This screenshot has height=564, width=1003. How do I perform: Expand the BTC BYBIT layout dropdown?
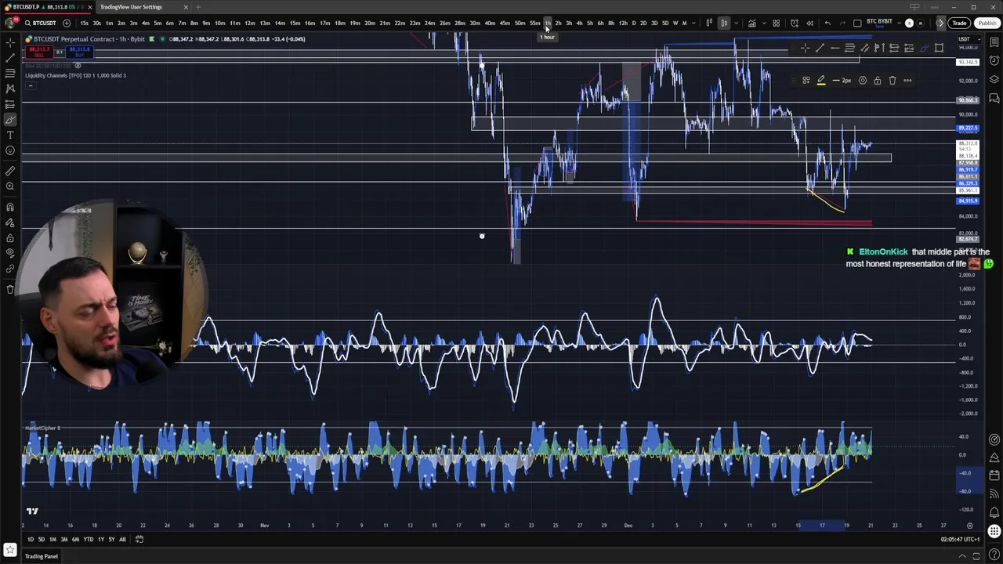tap(899, 23)
